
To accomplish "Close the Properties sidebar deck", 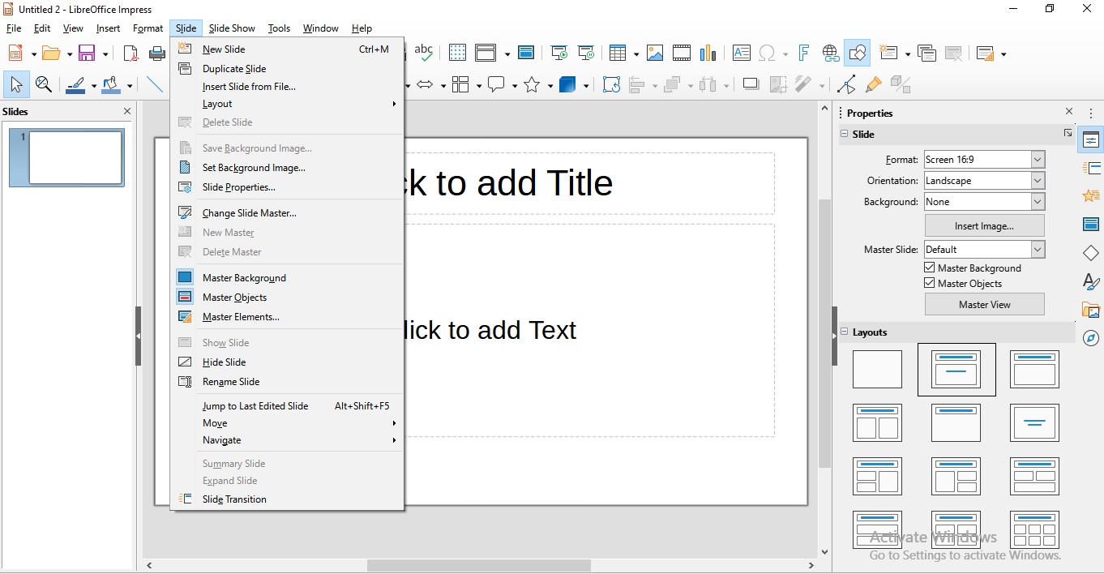I will (1069, 112).
